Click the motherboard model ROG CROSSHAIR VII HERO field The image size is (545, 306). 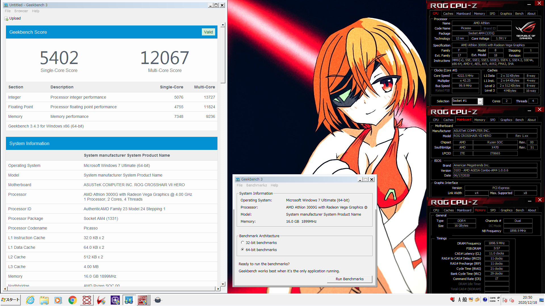pos(480,136)
